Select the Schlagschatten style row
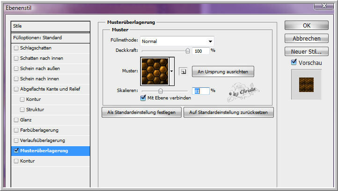 tap(51, 48)
